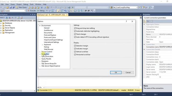Click Execute in the SQL editor toolbar

pyautogui.click(x=32, y=11)
